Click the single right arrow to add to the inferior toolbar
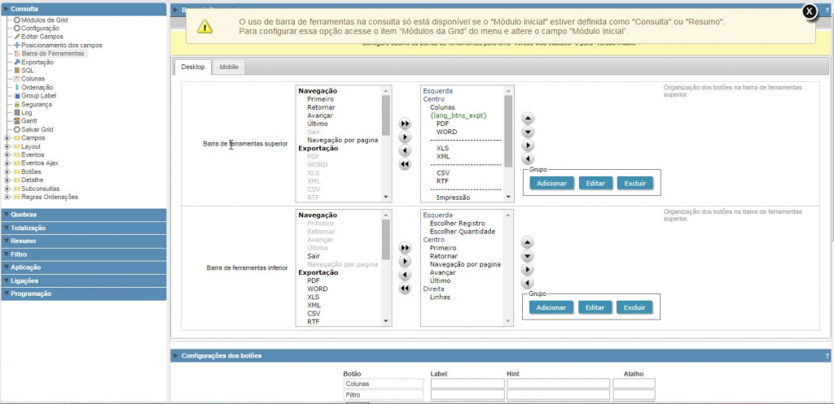The image size is (834, 404). click(x=405, y=261)
